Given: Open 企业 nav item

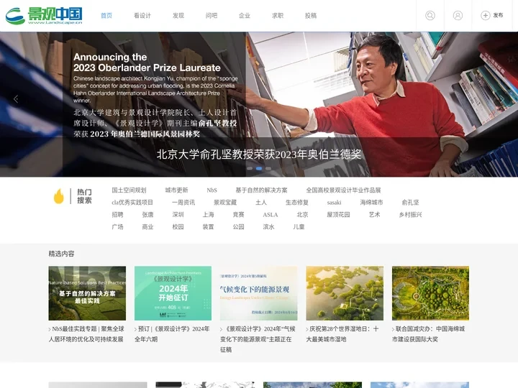Looking at the screenshot, I should tap(245, 16).
